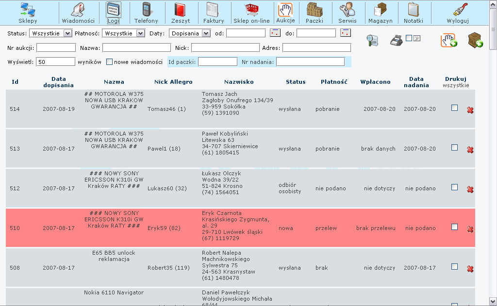The image size is (497, 306).
Task: Select the Aukcje auctions module
Action: pyautogui.click(x=285, y=13)
